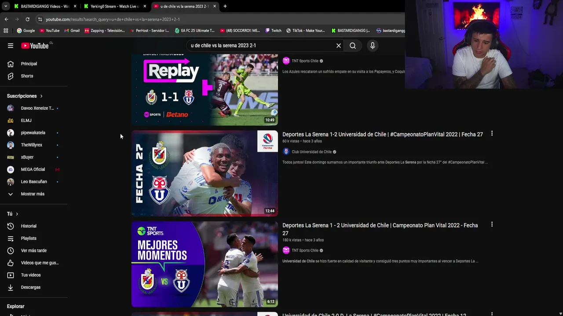Close the BASTARDIGANGG Videos tab
The image size is (563, 316).
pyautogui.click(x=75, y=6)
